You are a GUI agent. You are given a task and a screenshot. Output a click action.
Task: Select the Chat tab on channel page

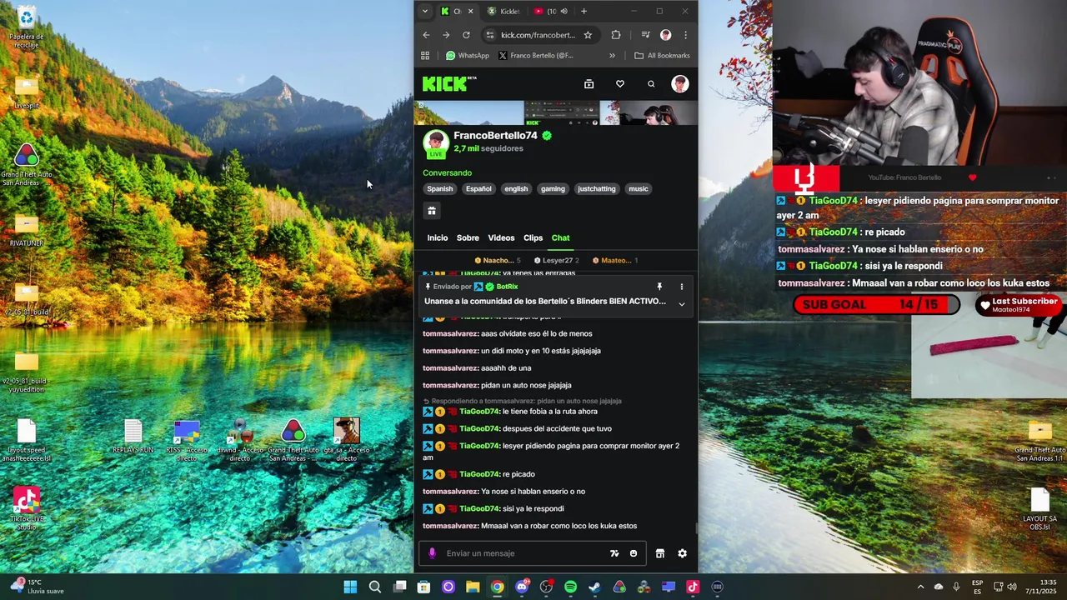coord(560,238)
